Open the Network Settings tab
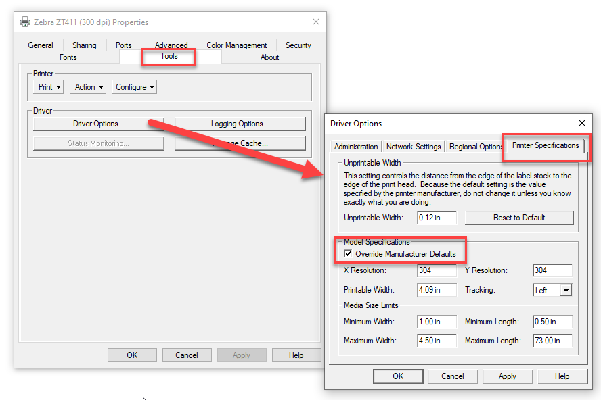Image resolution: width=601 pixels, height=400 pixels. point(414,146)
